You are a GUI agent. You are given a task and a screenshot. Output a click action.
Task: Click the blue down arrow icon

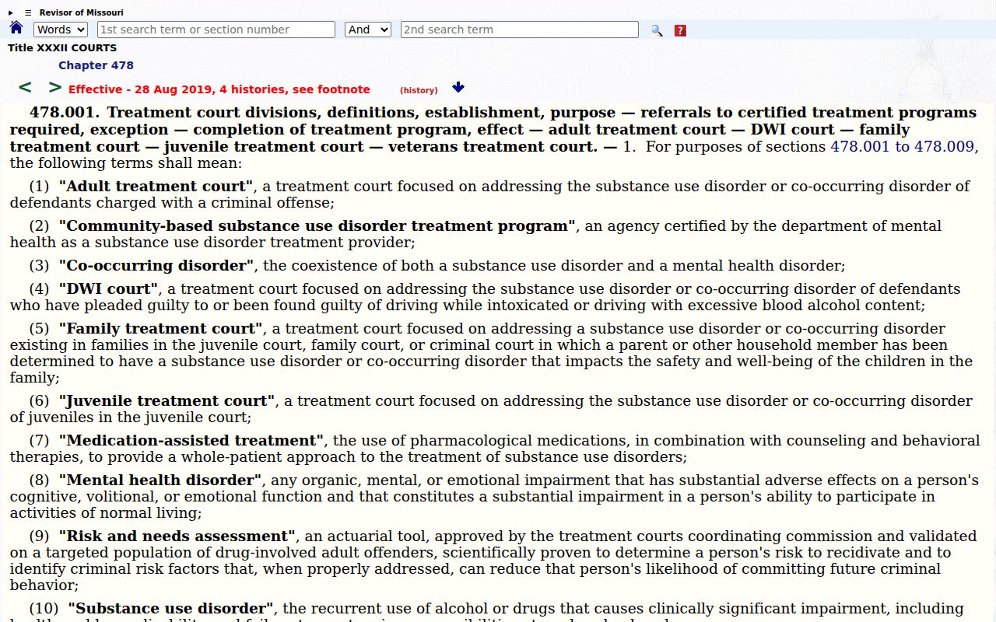[458, 87]
